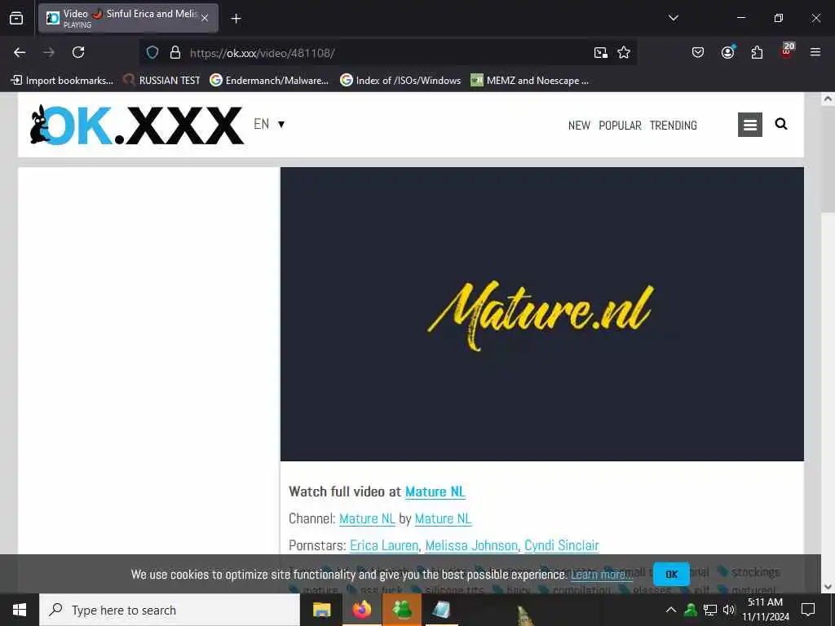This screenshot has width=835, height=626.
Task: Click the OK.XXX site logo
Action: [x=137, y=125]
